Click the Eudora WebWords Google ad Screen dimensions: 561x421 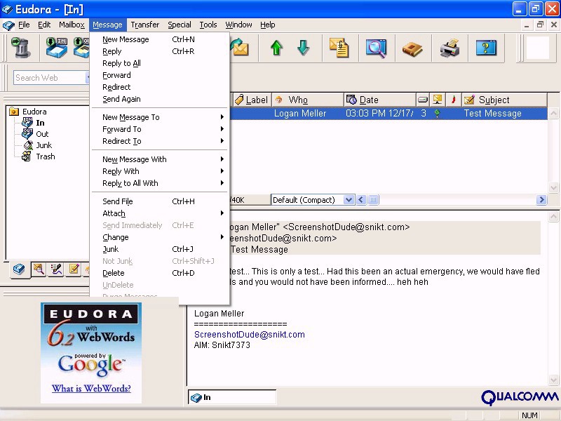91,353
